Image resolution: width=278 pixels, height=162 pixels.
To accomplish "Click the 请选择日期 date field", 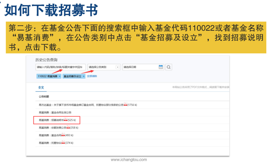I will (143, 67).
